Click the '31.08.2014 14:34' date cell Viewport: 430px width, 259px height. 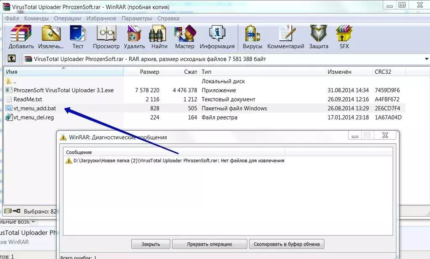(x=348, y=90)
